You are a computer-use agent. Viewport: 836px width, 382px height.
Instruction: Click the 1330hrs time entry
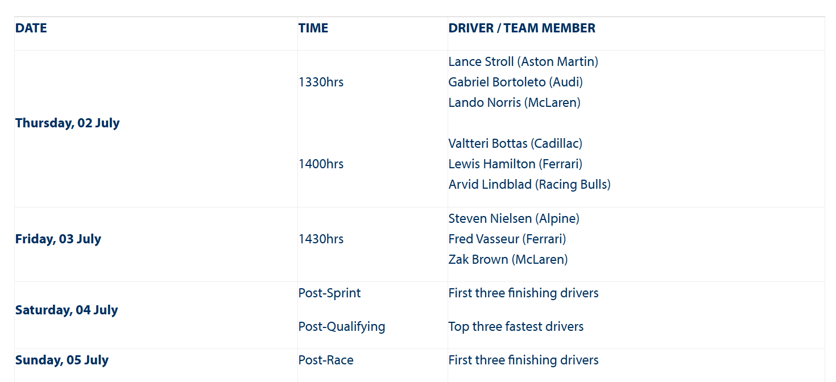click(321, 82)
